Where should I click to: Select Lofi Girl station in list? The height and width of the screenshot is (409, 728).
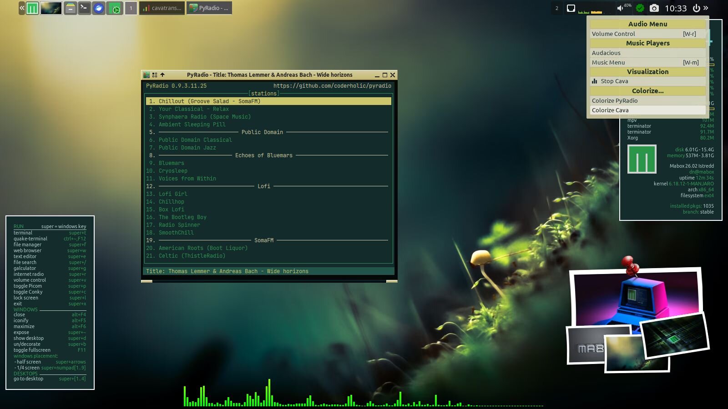pos(173,194)
